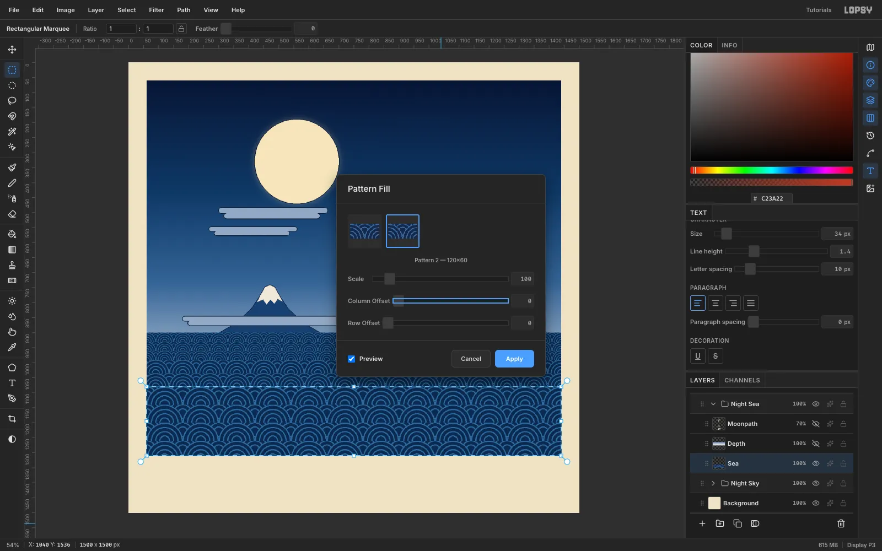The image size is (882, 551).
Task: Uncheck the Preview checkbox
Action: pyautogui.click(x=351, y=359)
